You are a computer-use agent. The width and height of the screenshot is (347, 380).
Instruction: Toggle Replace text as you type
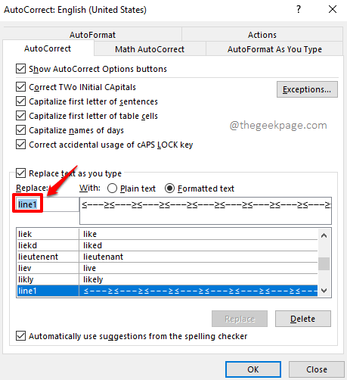[20, 173]
